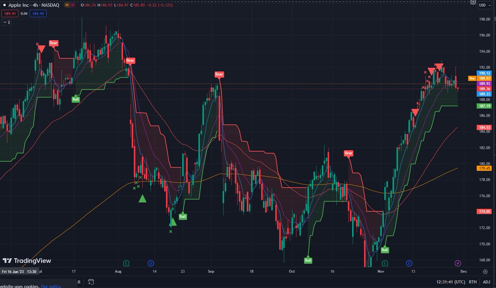The width and height of the screenshot is (496, 288).
Task: Click the green earnings E marker near November
Action: click(385, 263)
